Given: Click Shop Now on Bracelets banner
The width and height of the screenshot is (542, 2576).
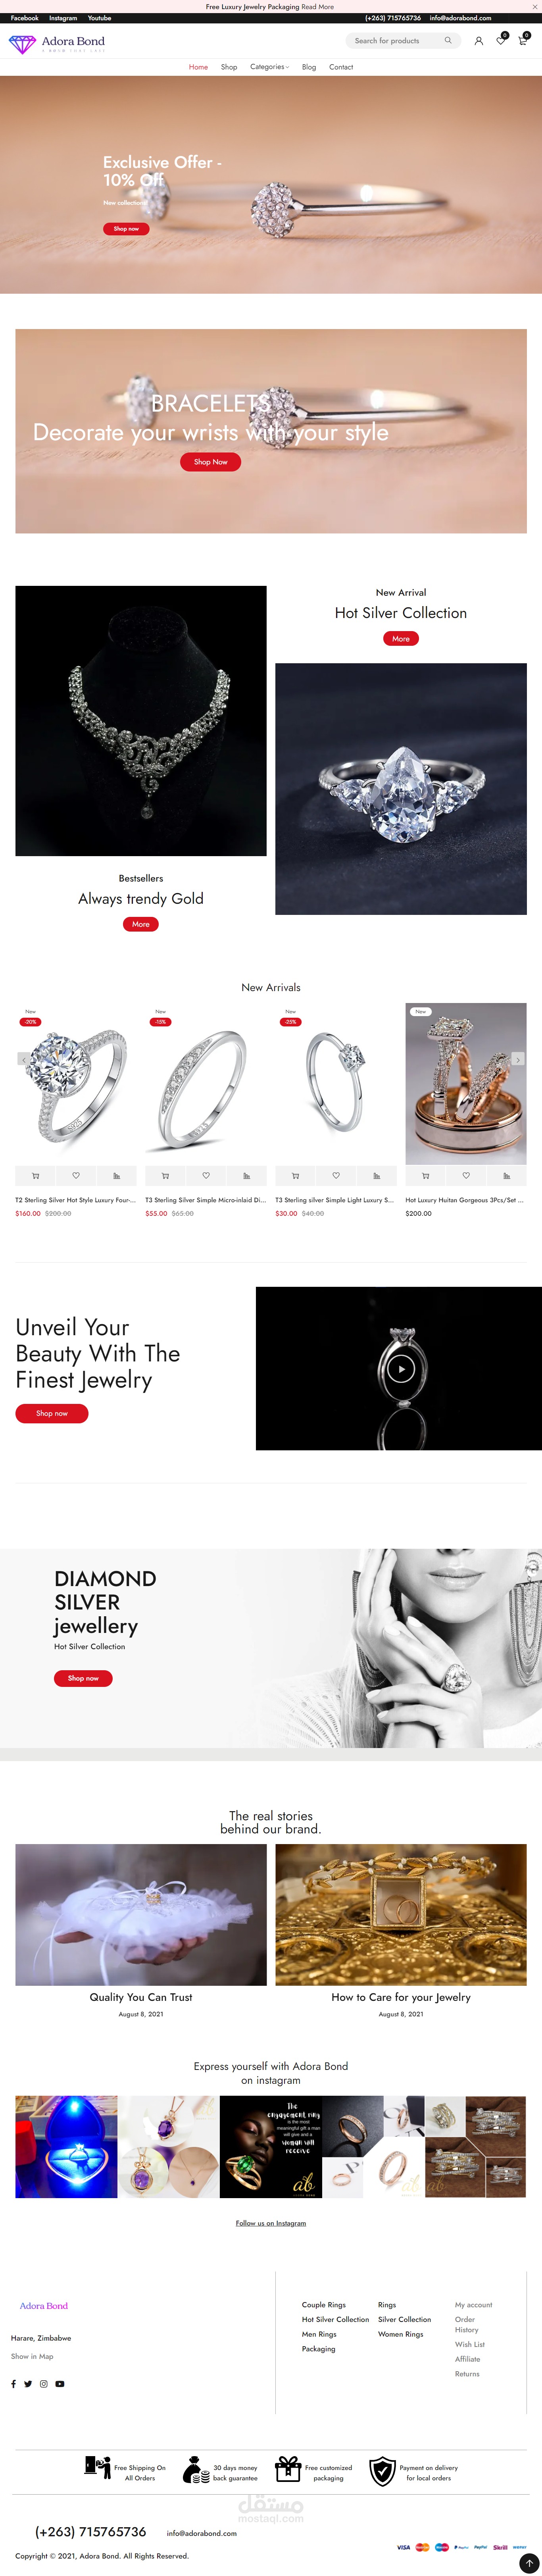Looking at the screenshot, I should [x=211, y=462].
